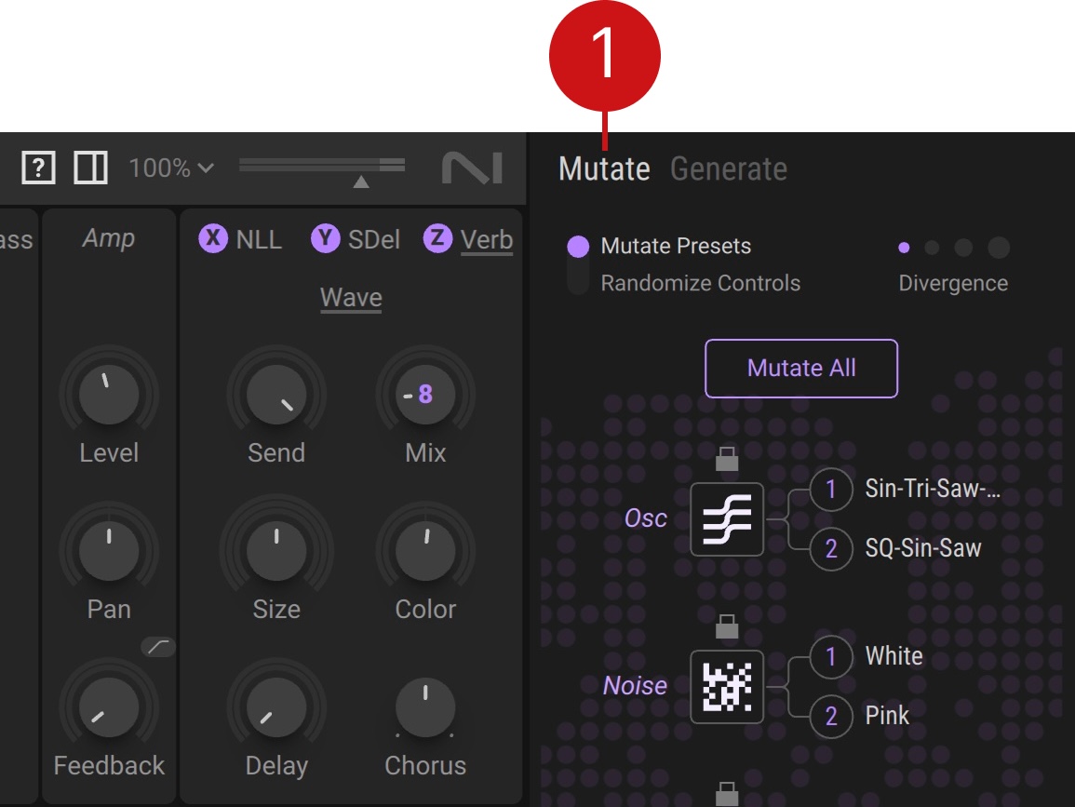Screen dimensions: 1075x807
Task: Toggle the lock above Osc module
Action: (x=727, y=459)
